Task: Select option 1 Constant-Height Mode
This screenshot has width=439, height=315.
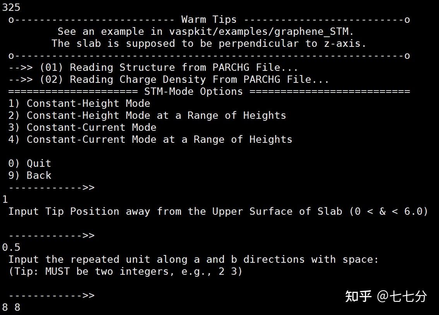Action: click(79, 103)
